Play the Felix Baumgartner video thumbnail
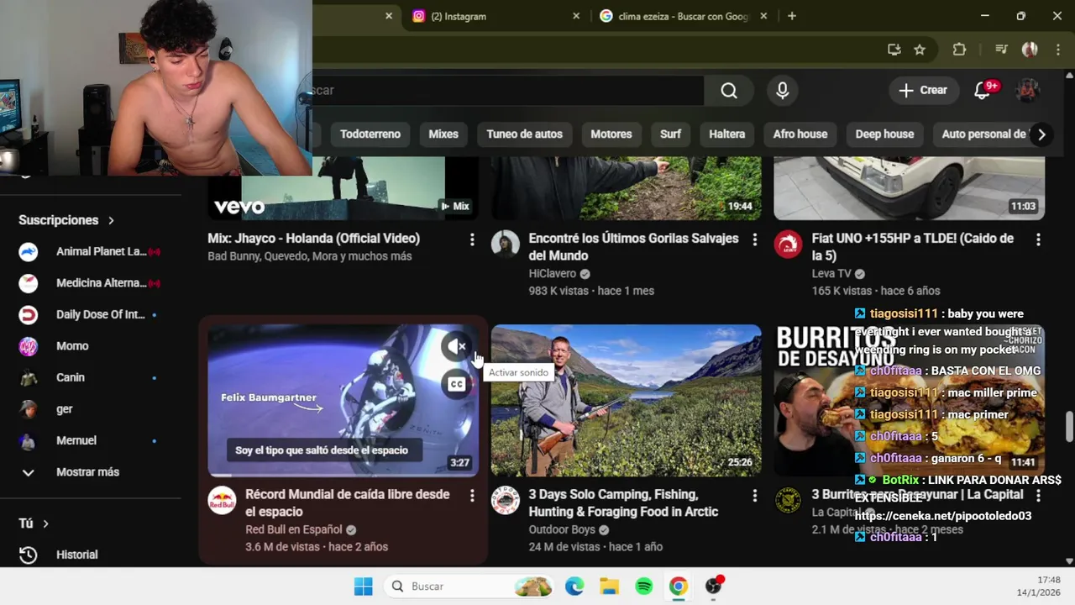 click(x=343, y=401)
